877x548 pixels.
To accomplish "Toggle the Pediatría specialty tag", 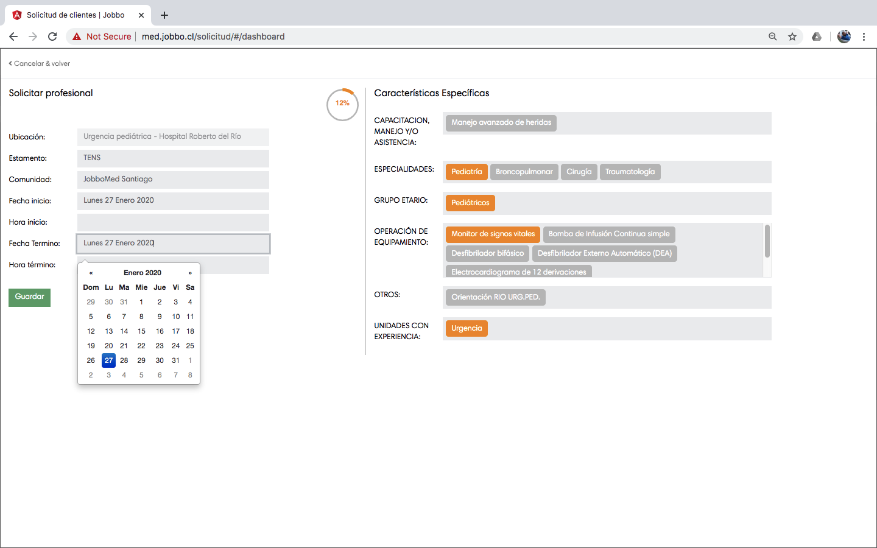I will (467, 172).
